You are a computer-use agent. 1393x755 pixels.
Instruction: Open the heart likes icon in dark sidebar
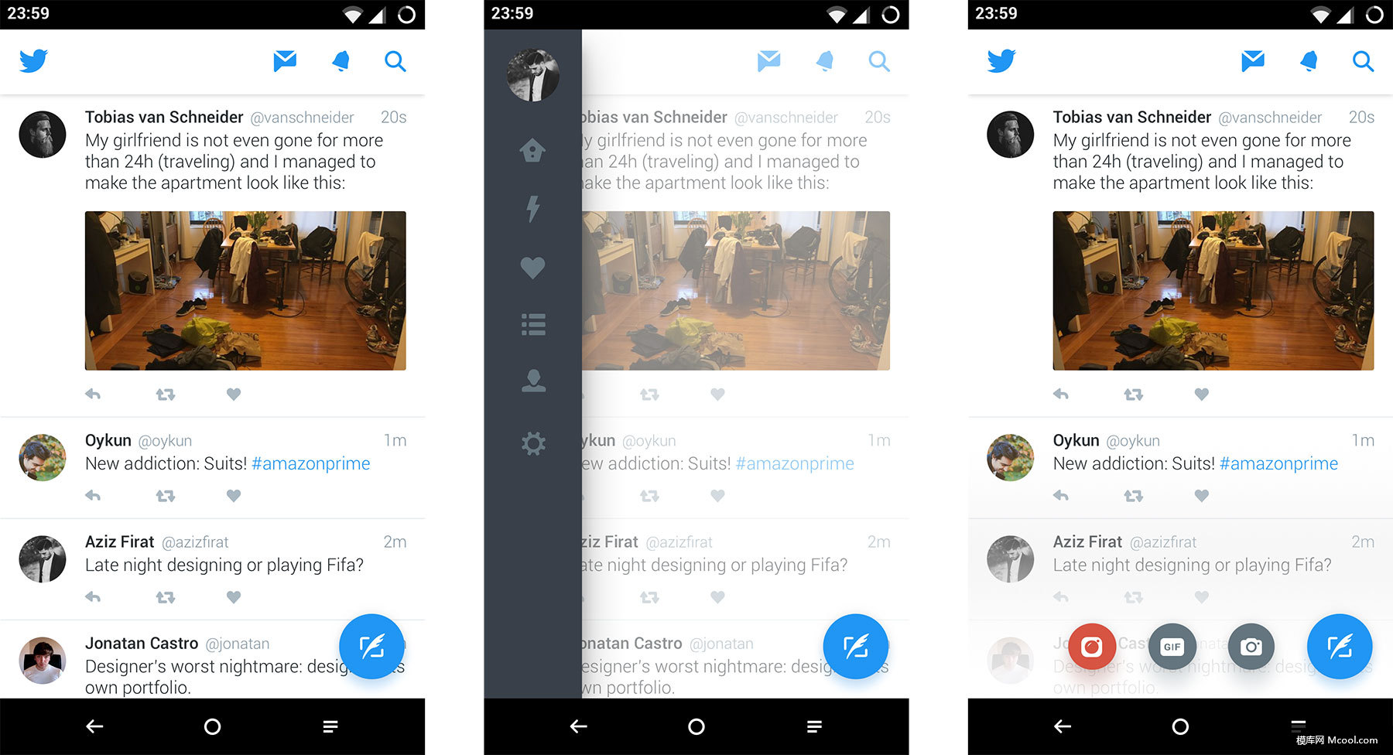click(x=532, y=268)
